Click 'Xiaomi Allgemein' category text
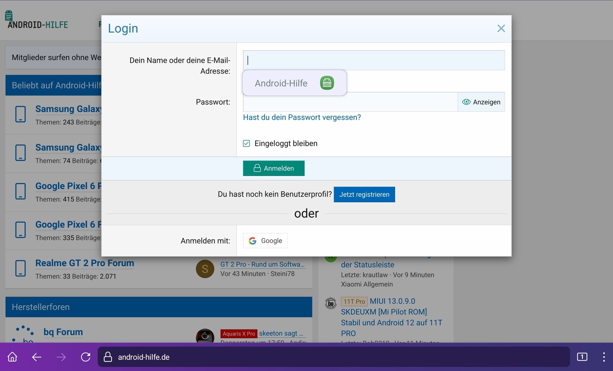The image size is (613, 371). [x=367, y=284]
